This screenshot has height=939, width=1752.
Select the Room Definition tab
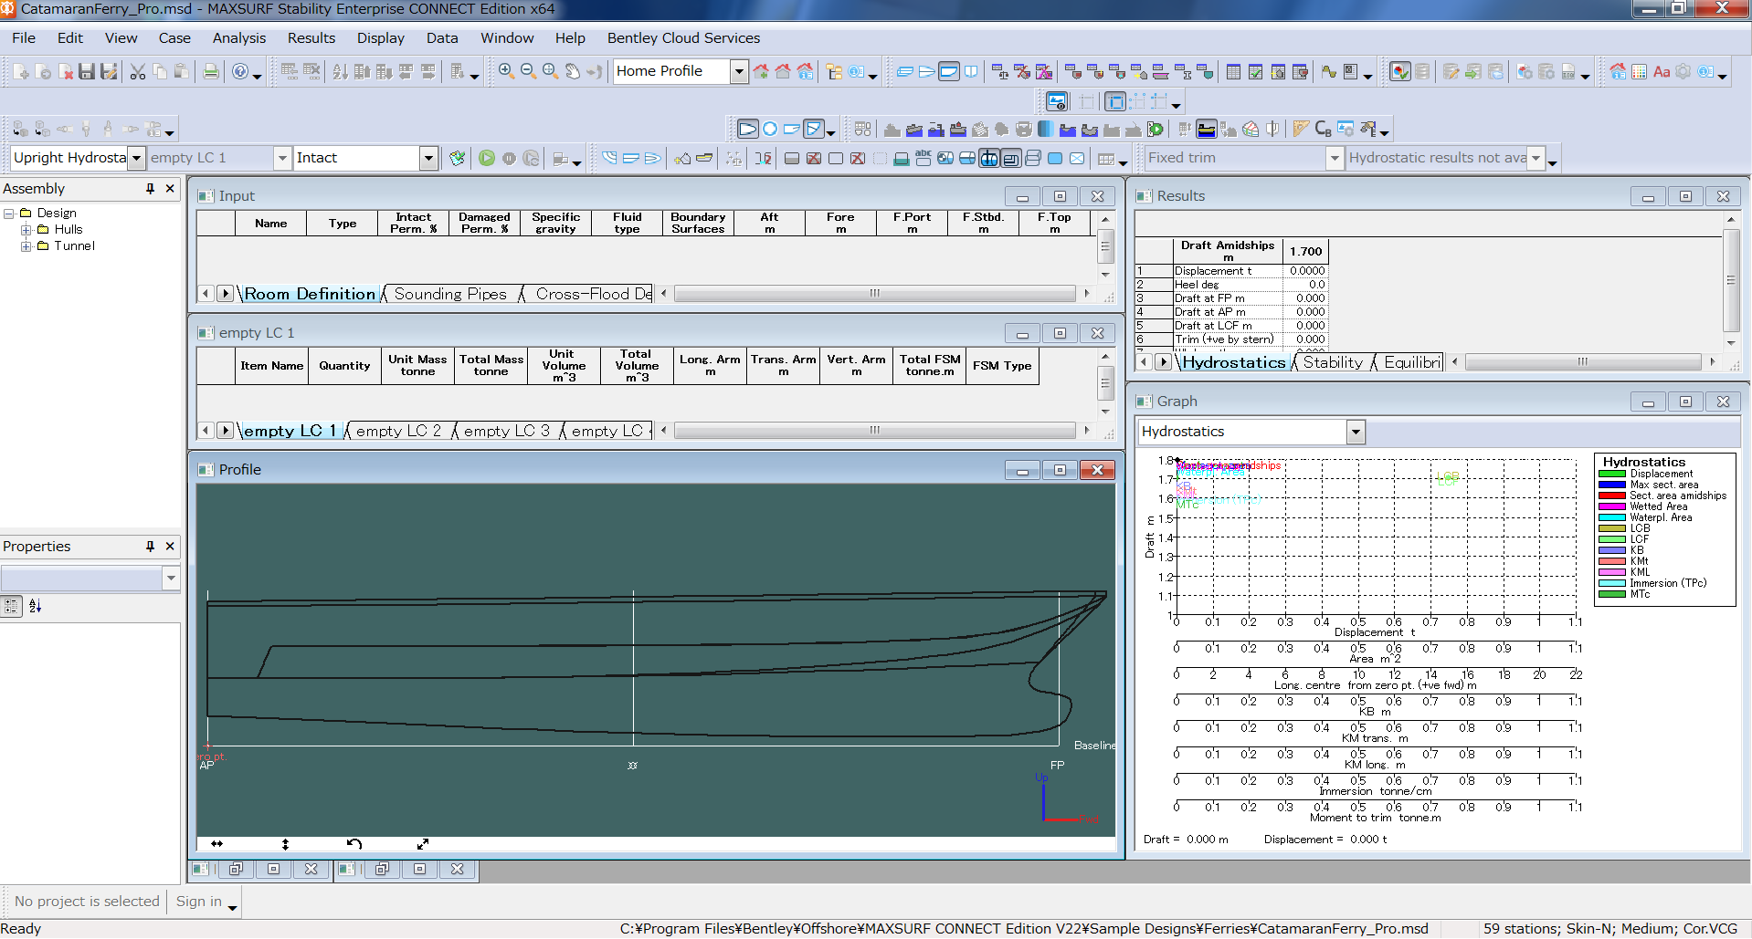pyautogui.click(x=310, y=294)
